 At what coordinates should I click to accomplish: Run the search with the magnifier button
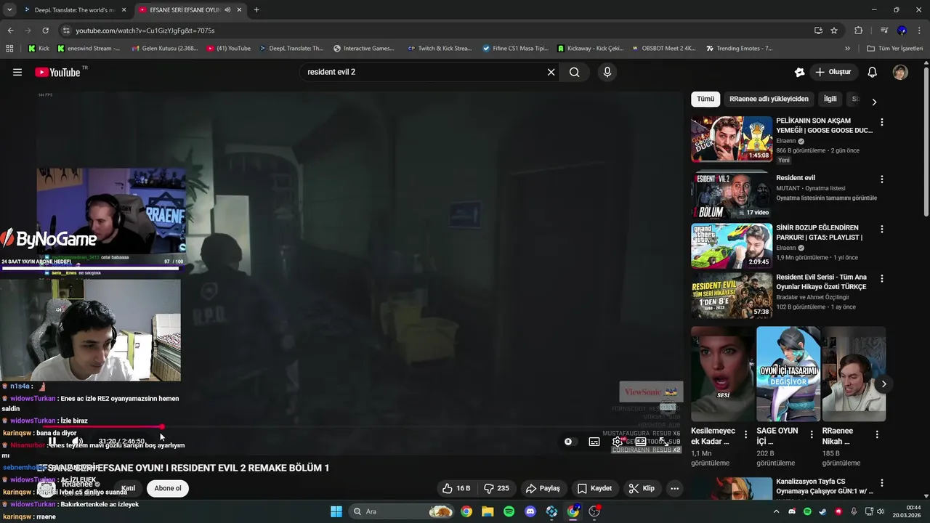click(x=575, y=72)
